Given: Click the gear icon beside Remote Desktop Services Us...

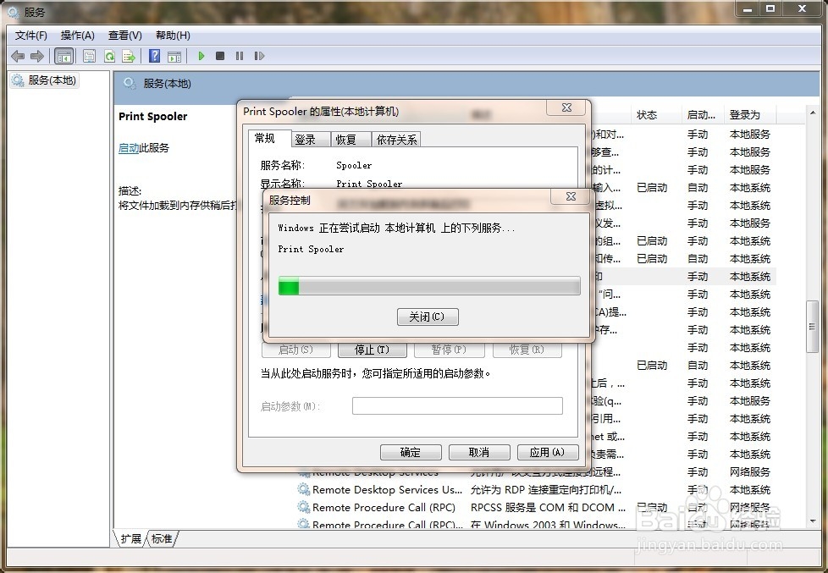Looking at the screenshot, I should [304, 489].
